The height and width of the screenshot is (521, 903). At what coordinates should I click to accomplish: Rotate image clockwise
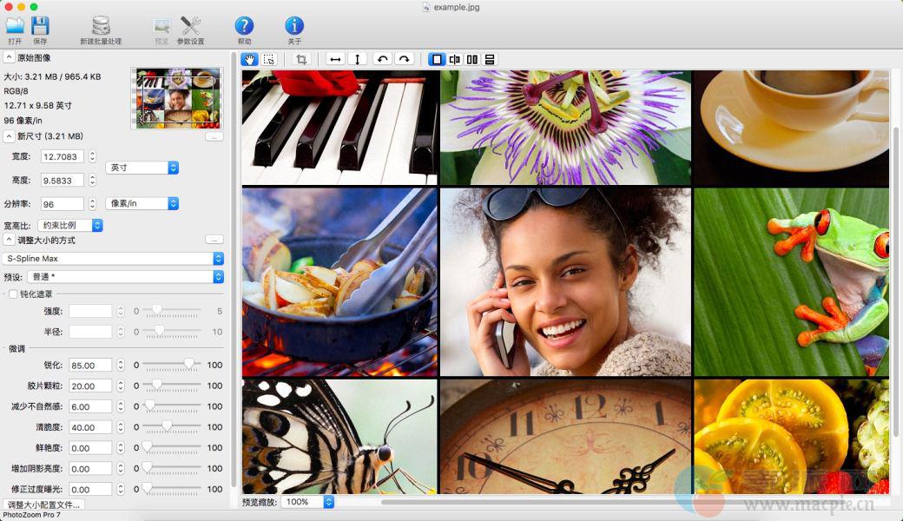coord(404,59)
